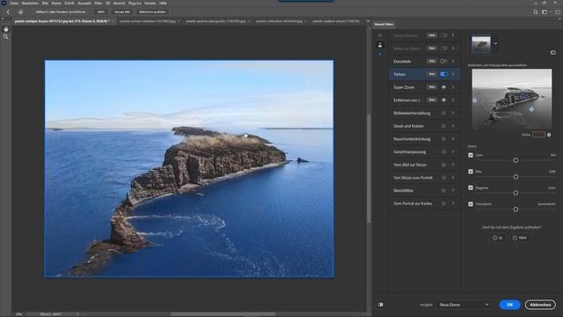
Task: Expand the Dunstteile filter chevron
Action: 453,61
